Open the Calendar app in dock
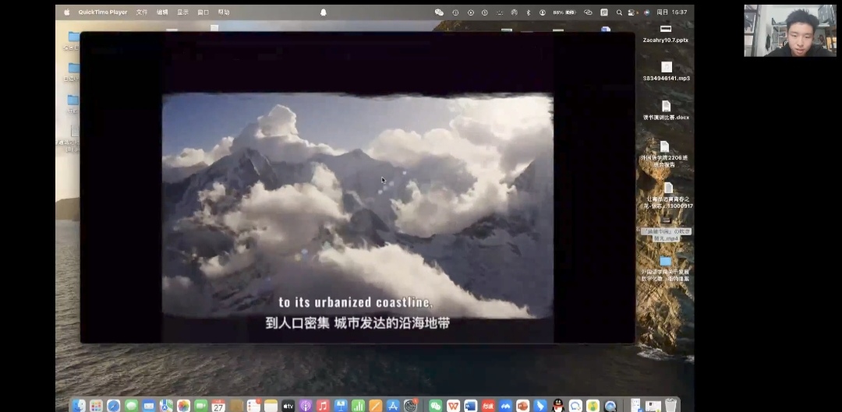 (x=218, y=405)
